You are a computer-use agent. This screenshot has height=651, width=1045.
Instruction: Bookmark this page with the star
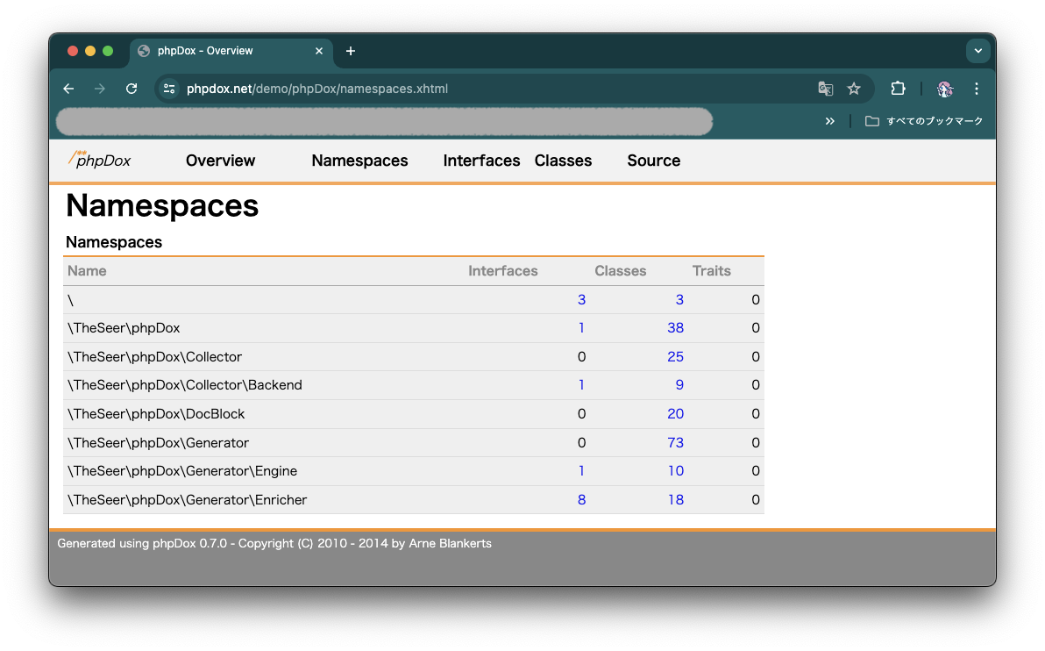(854, 89)
